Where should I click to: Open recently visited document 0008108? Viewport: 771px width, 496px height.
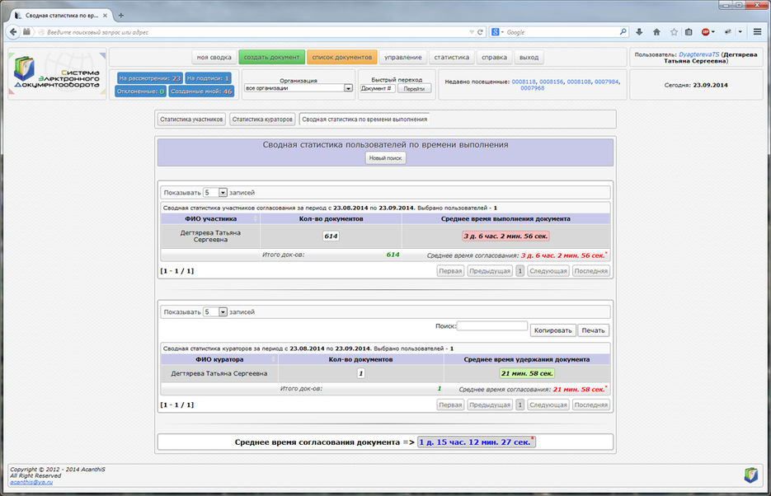[579, 82]
